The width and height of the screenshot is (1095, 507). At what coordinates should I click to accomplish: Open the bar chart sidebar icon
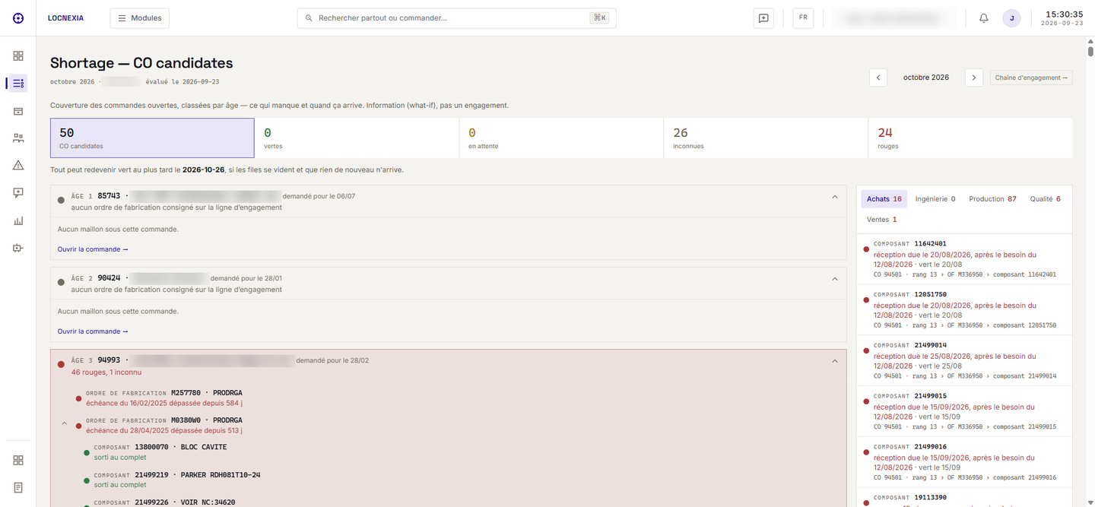coord(18,220)
